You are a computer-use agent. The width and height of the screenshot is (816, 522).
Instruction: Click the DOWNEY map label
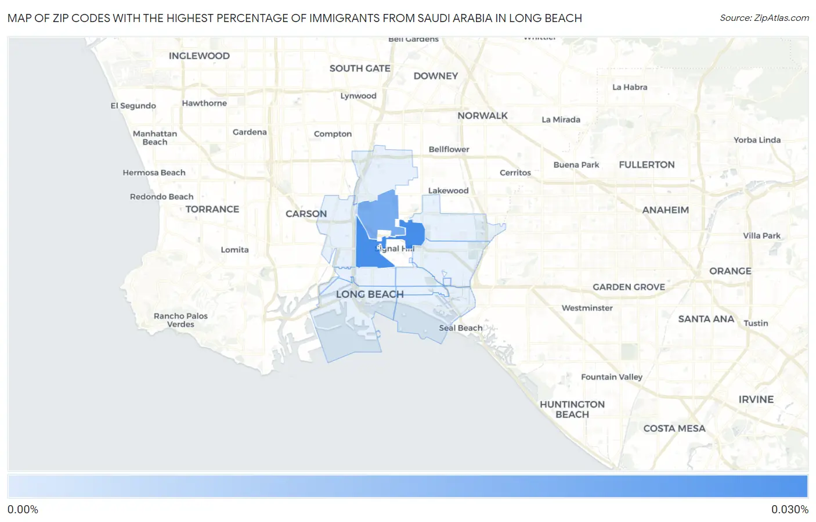(436, 76)
